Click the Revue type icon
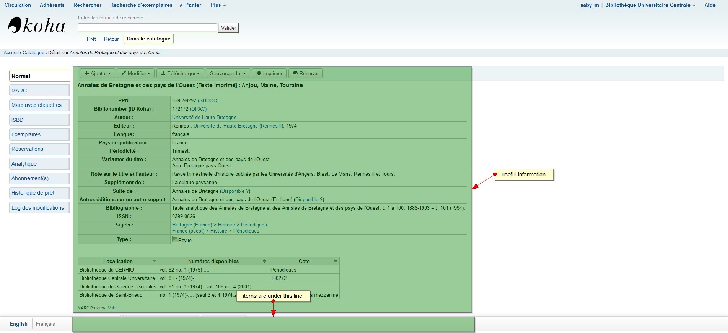This screenshot has height=333, width=728. pyautogui.click(x=175, y=239)
